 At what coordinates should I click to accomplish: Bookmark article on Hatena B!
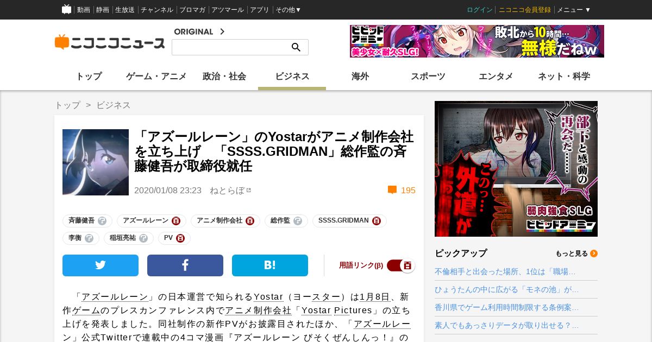click(x=270, y=265)
